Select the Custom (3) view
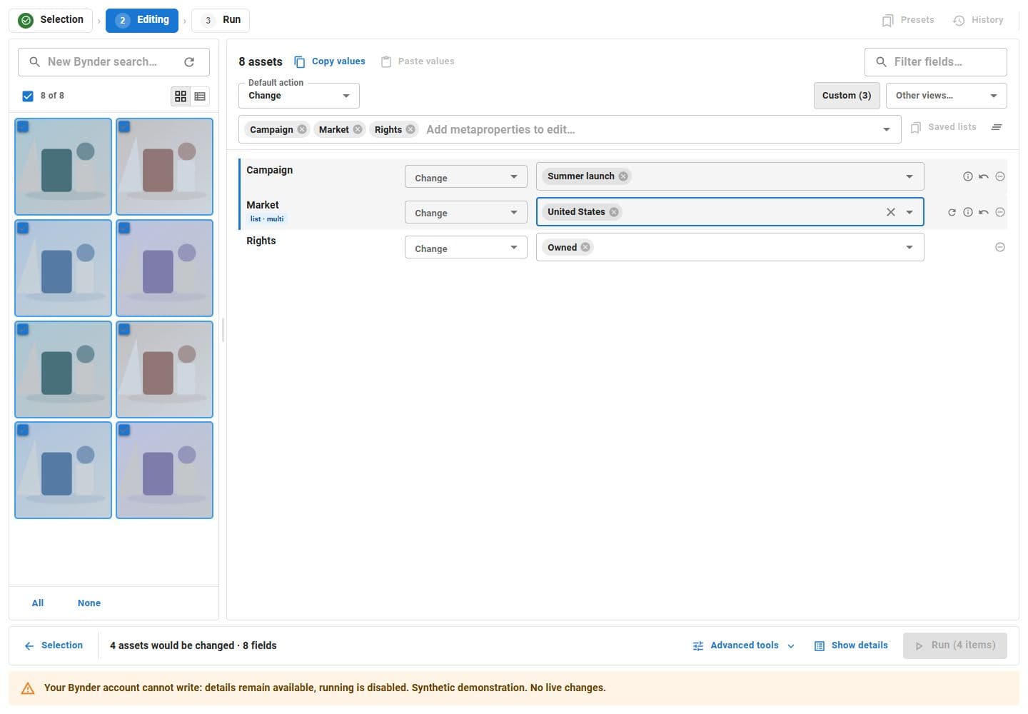The height and width of the screenshot is (714, 1028). [x=847, y=96]
